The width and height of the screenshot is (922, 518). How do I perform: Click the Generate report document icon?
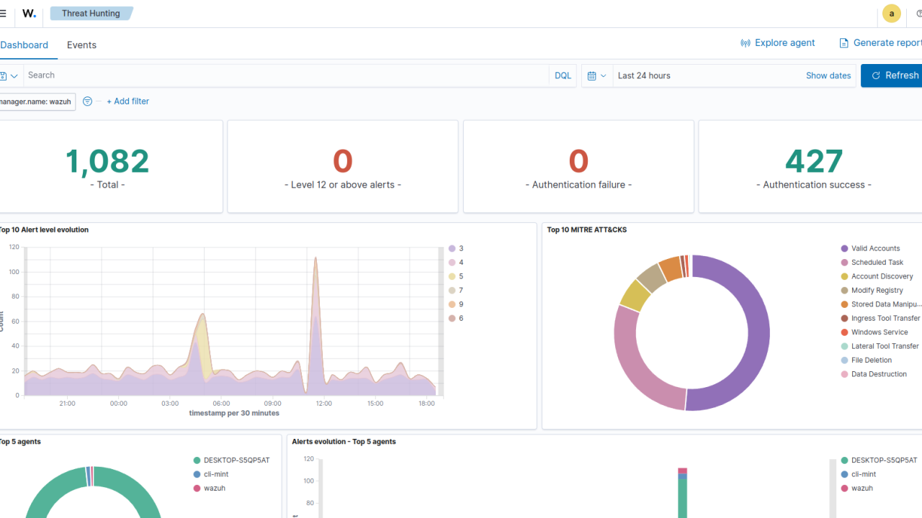point(843,43)
